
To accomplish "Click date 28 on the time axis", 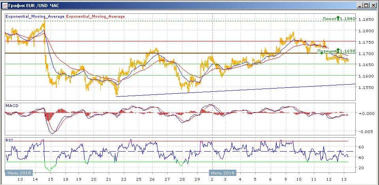I will (182, 179).
